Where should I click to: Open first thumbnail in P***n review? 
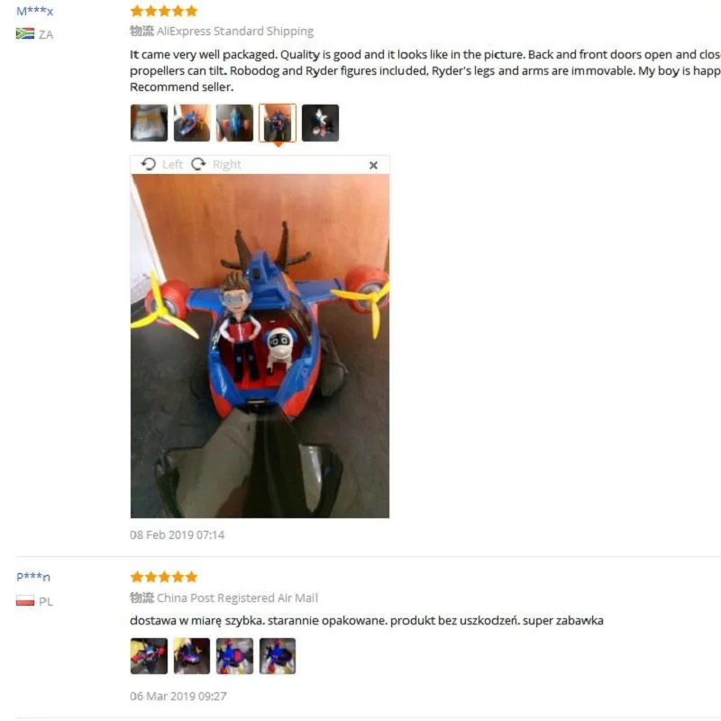[149, 656]
